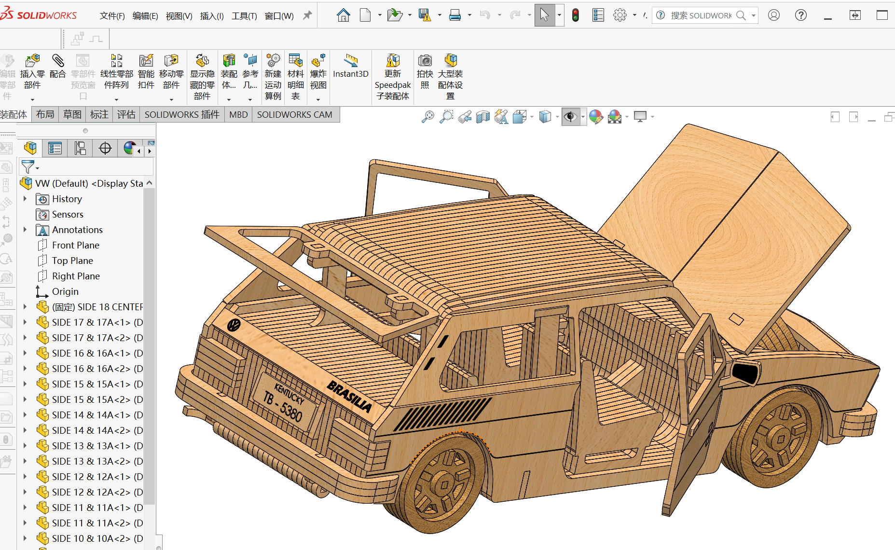Click the Undo arrow icon

pyautogui.click(x=485, y=15)
